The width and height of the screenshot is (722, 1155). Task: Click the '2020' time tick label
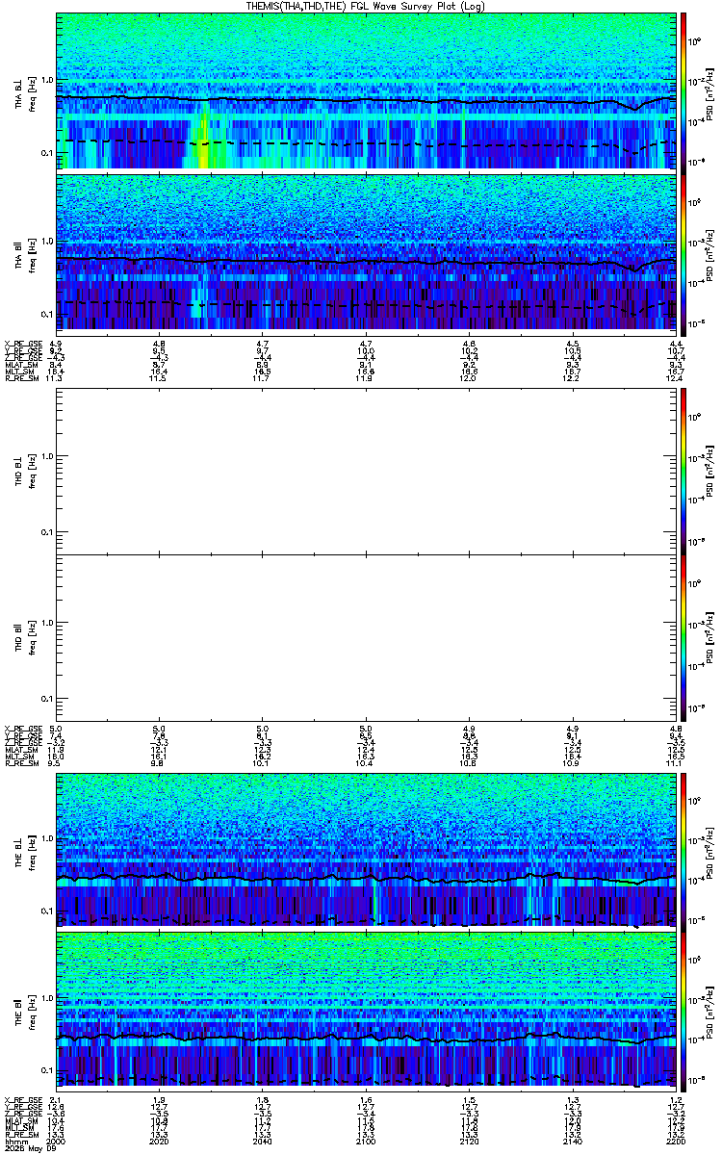[x=160, y=1140]
